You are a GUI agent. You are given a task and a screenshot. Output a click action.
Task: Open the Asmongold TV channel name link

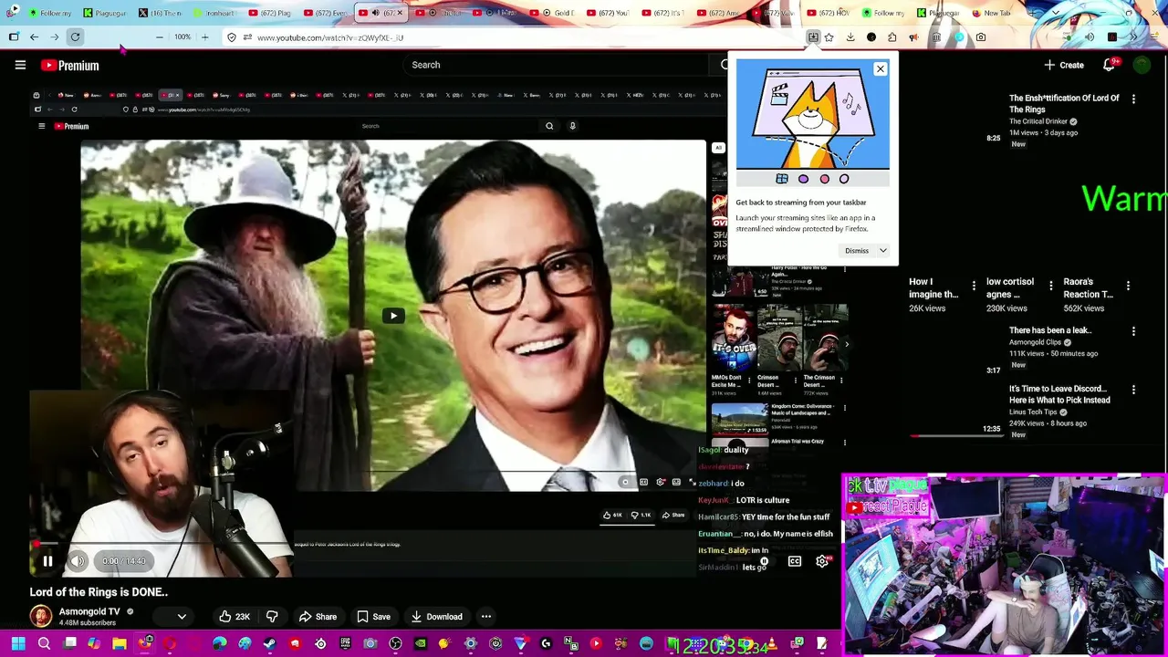click(89, 611)
